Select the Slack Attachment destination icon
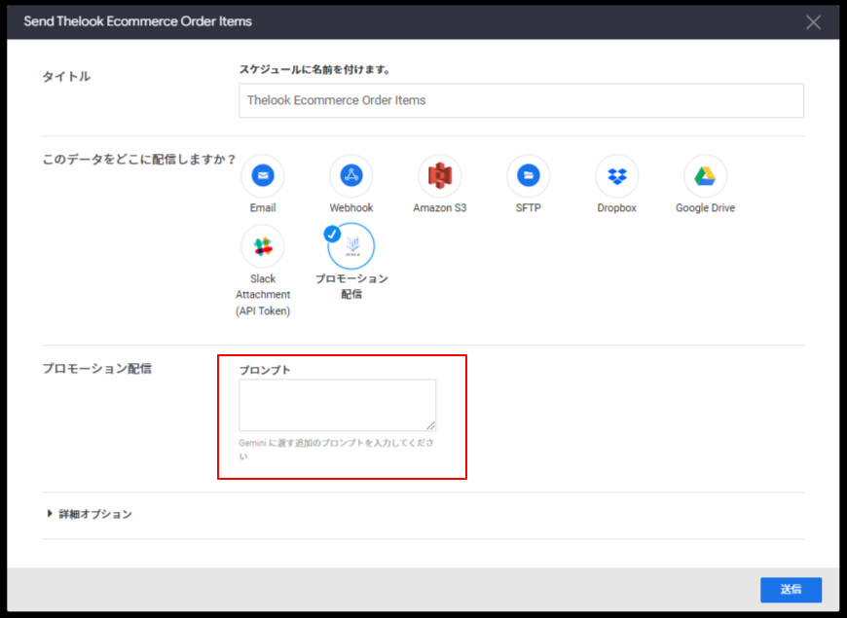 (263, 247)
